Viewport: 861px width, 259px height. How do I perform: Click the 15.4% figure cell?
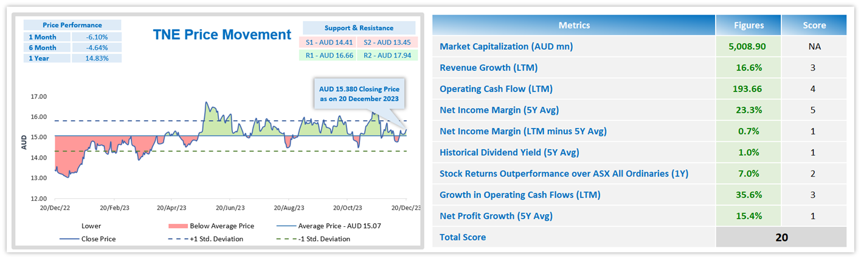pos(749,217)
